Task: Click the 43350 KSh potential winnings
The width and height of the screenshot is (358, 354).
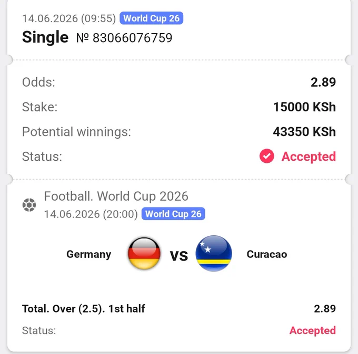Action: (305, 132)
